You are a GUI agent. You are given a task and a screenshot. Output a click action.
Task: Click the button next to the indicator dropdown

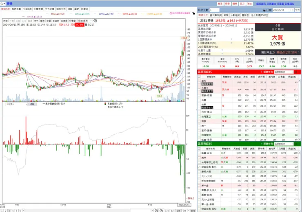[32, 104]
